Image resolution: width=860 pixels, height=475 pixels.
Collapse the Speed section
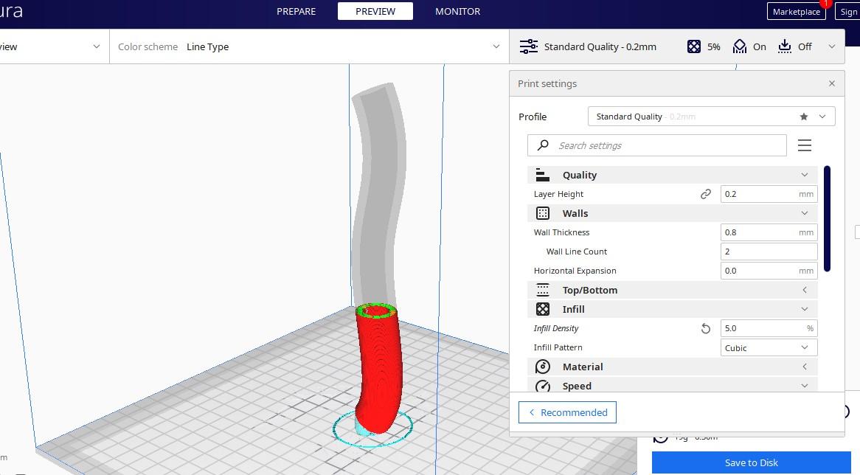[804, 386]
